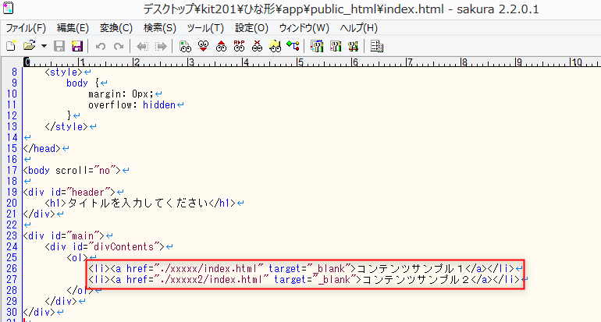Create a new file with the New icon
The width and height of the screenshot is (601, 322).
click(11, 46)
